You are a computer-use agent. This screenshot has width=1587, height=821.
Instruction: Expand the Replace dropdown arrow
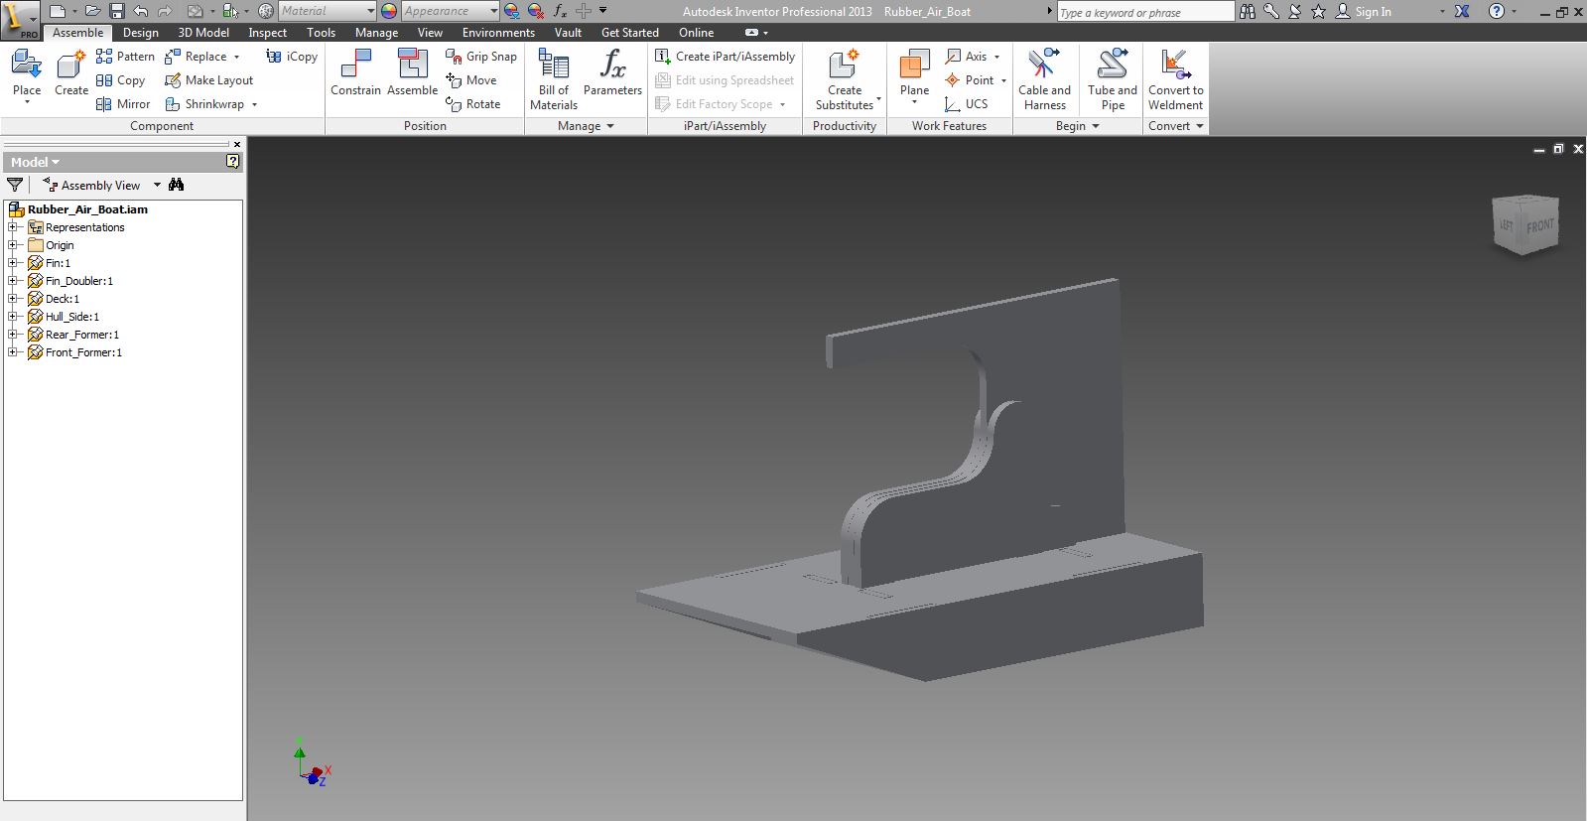click(x=236, y=57)
